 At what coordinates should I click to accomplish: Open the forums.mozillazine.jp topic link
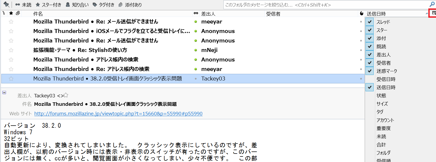[x=118, y=114]
